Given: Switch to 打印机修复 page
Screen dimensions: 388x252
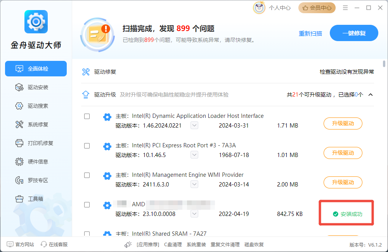Looking at the screenshot, I should click(36, 143).
